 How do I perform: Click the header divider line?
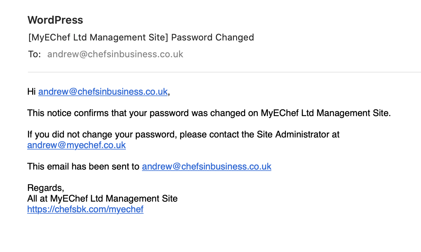click(x=224, y=72)
